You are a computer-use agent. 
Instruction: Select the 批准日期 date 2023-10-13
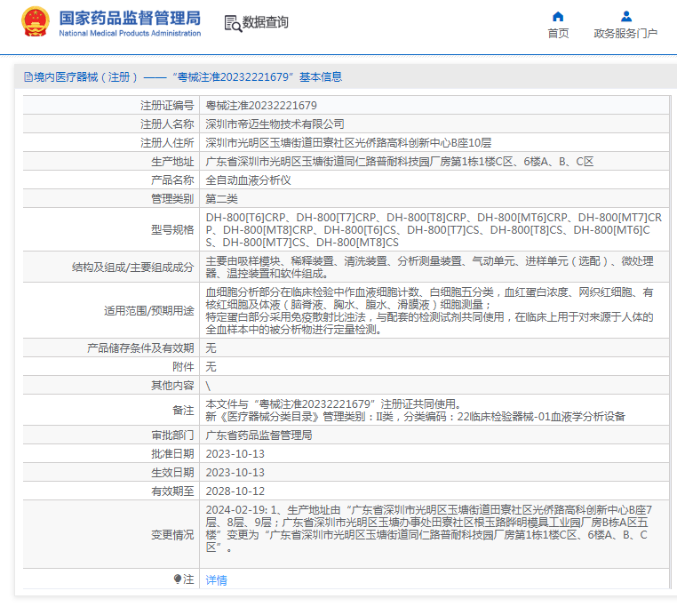[235, 453]
